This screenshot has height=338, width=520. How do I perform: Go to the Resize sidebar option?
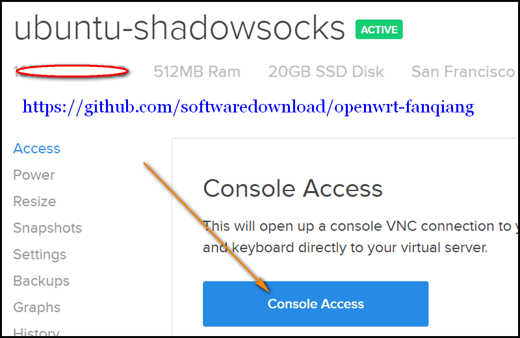coord(34,201)
